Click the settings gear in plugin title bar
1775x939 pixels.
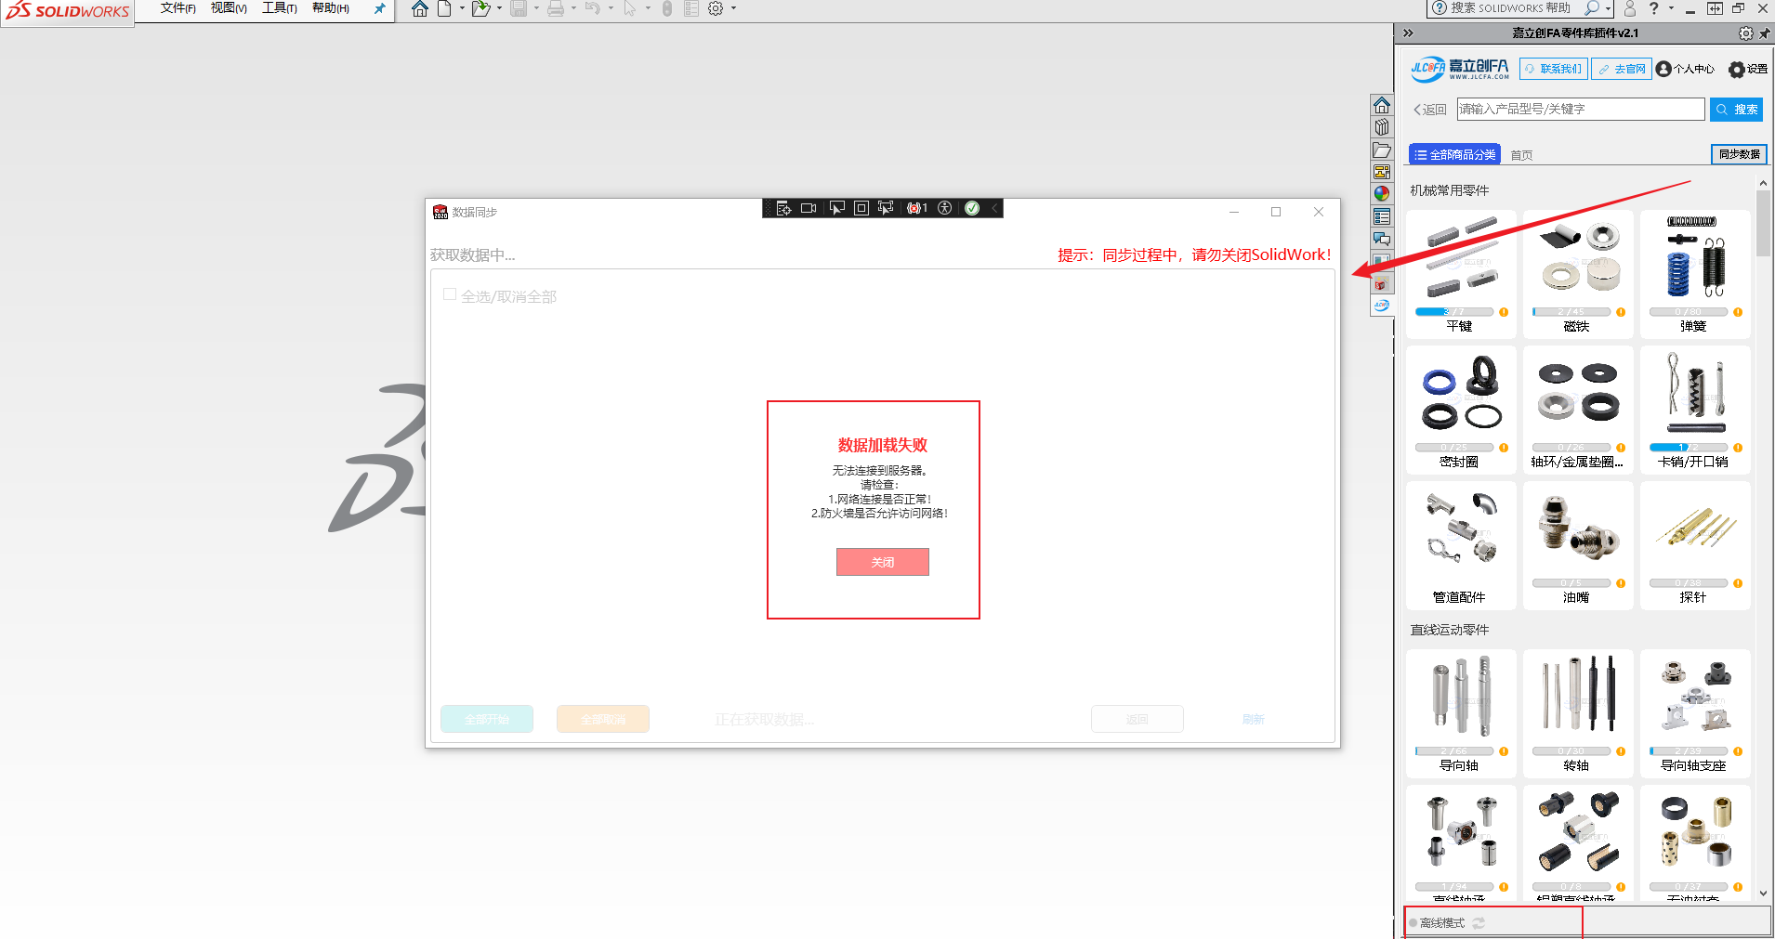coord(1745,33)
